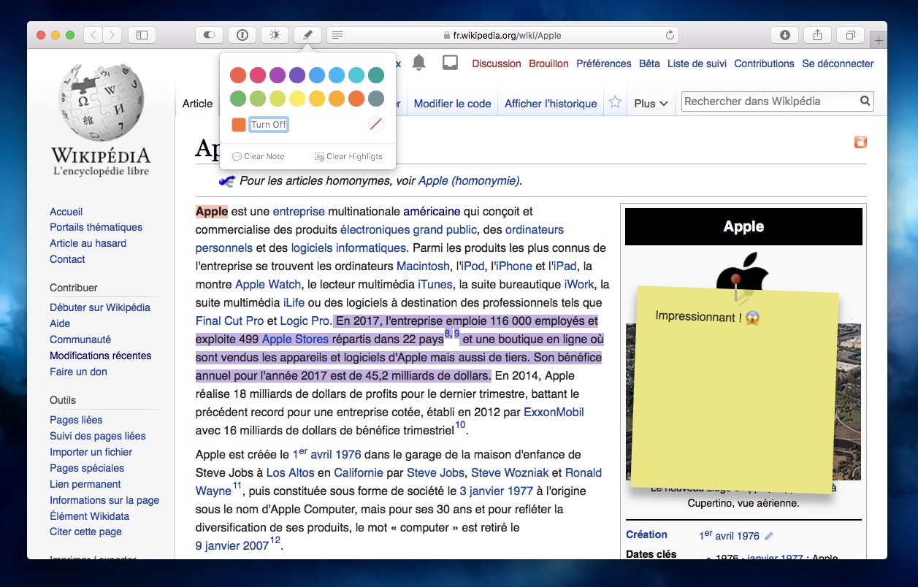Expand the Plus dropdown menu
The height and width of the screenshot is (587, 918).
coord(651,104)
